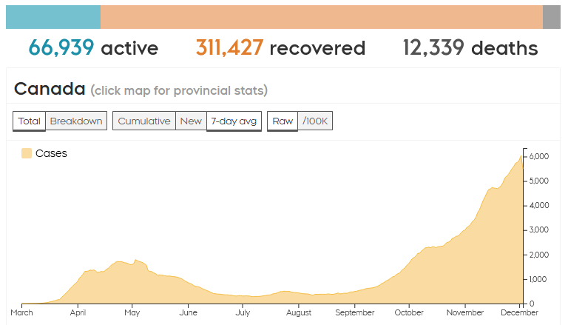
Task: Click the December peak on the chart
Action: tap(521, 158)
